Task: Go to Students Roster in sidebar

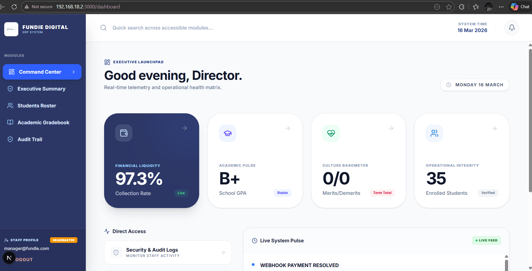Action: 37,106
